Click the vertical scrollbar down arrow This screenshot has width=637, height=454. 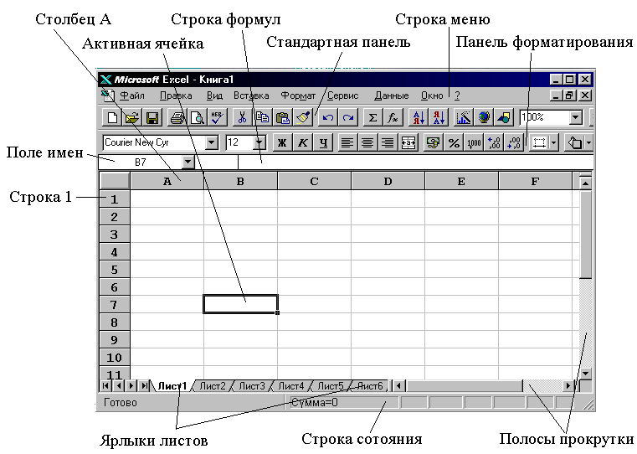(585, 373)
